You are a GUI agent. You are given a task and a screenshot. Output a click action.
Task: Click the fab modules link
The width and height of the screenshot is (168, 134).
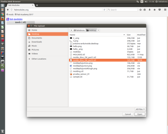pos(16,19)
